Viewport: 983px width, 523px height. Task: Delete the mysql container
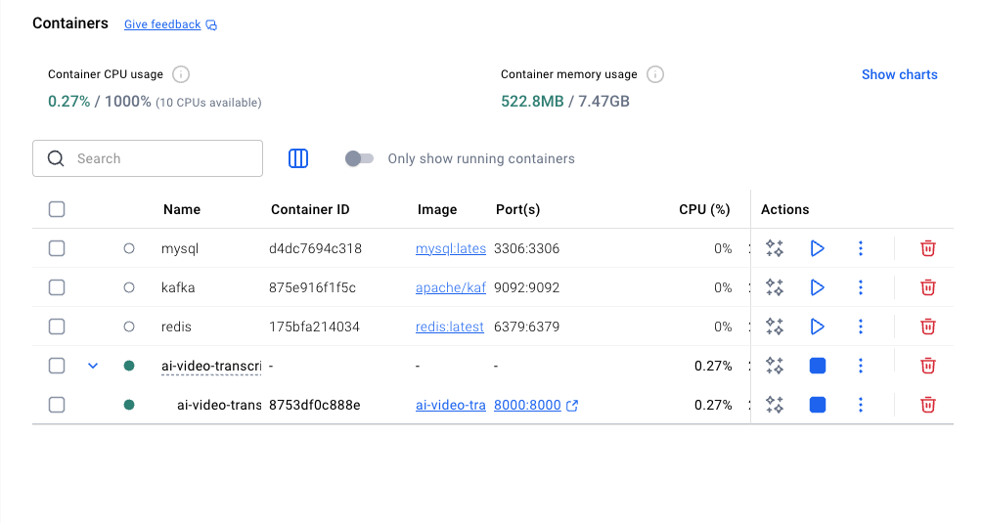coord(928,248)
